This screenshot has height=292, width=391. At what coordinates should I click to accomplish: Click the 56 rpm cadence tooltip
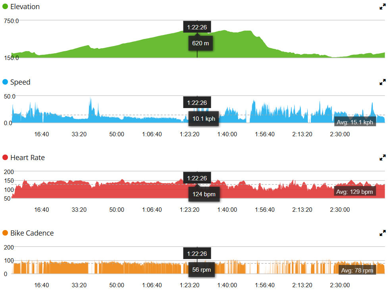(202, 270)
